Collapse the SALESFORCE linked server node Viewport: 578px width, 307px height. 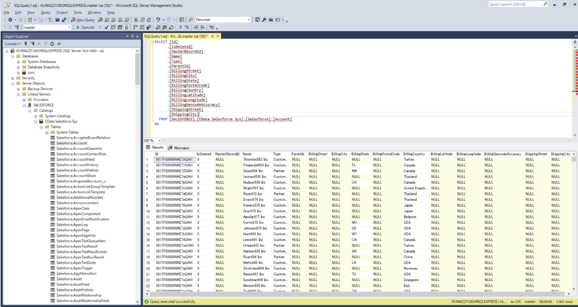[x=24, y=105]
